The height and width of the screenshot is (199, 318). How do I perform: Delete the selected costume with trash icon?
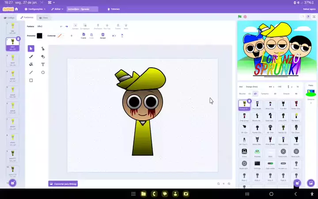pyautogui.click(x=18, y=39)
